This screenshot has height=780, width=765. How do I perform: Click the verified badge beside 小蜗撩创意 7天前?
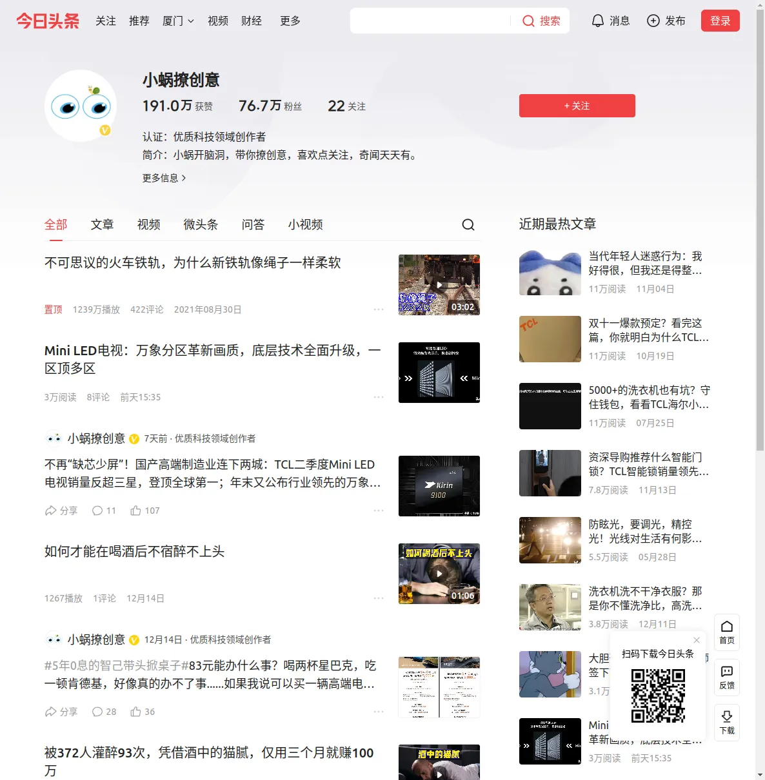pyautogui.click(x=134, y=439)
